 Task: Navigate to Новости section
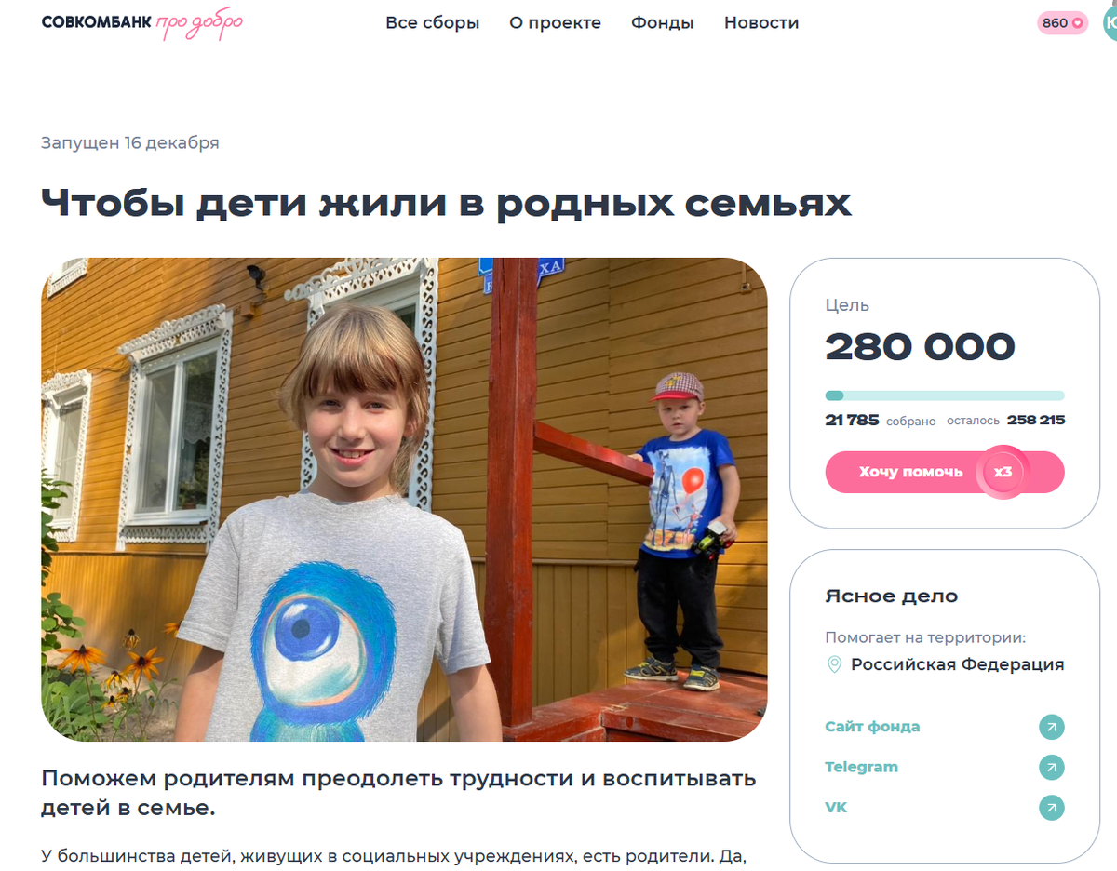[761, 23]
